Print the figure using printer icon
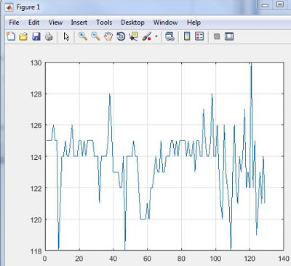Image resolution: width=291 pixels, height=266 pixels. pyautogui.click(x=49, y=36)
